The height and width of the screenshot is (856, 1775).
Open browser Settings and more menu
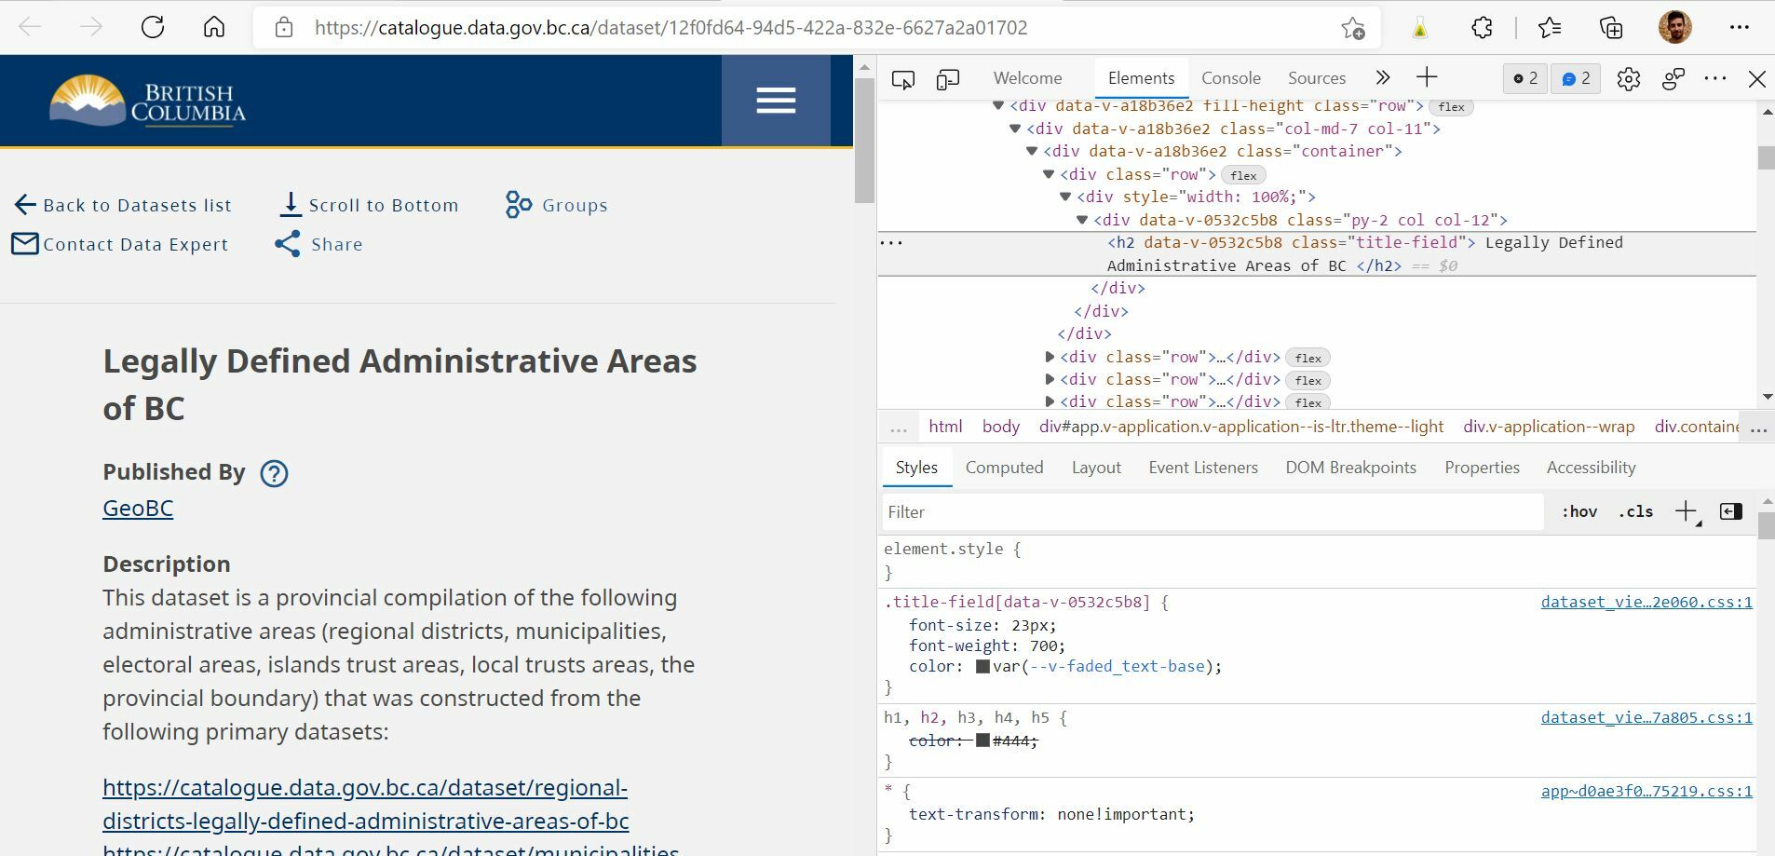coord(1739,27)
